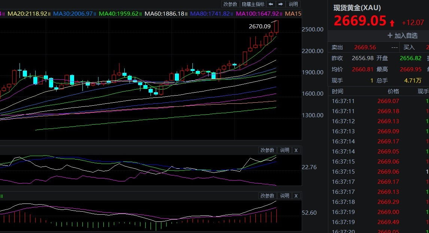This screenshot has height=233, width=429.
Task: Close the bottom MACD panel with X
Action: click(x=296, y=196)
